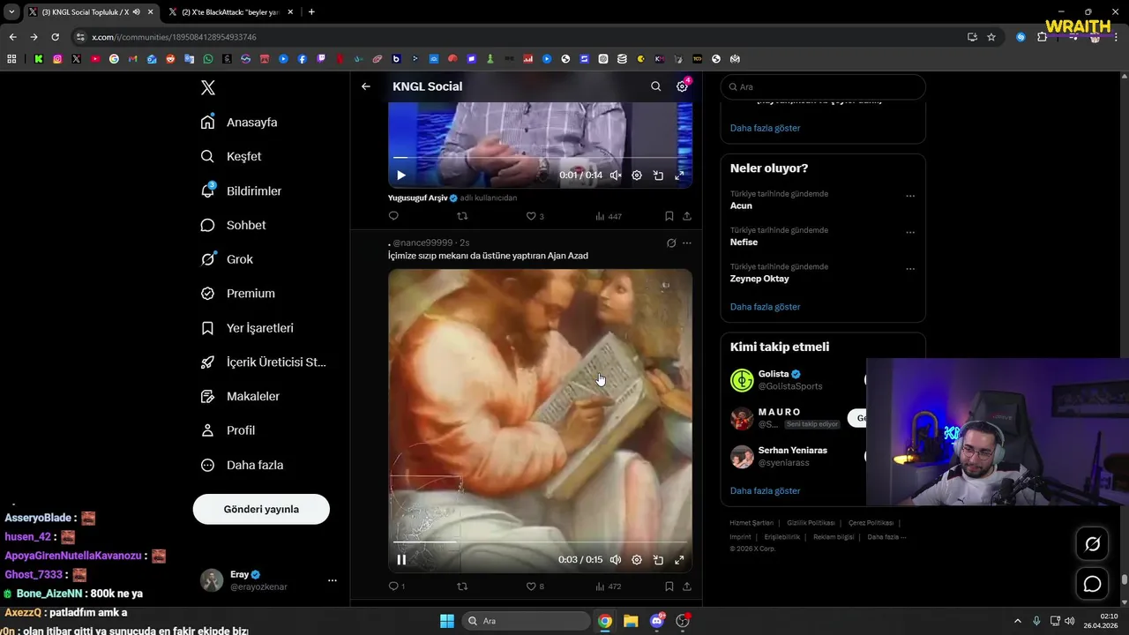The image size is (1129, 635).
Task: Toggle picture-in-picture on 0:15 video
Action: pos(658,559)
